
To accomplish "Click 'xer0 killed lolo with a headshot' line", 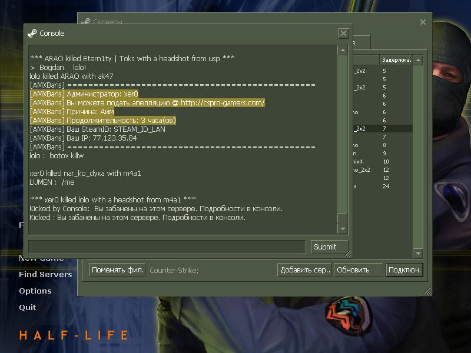I will coord(113,199).
